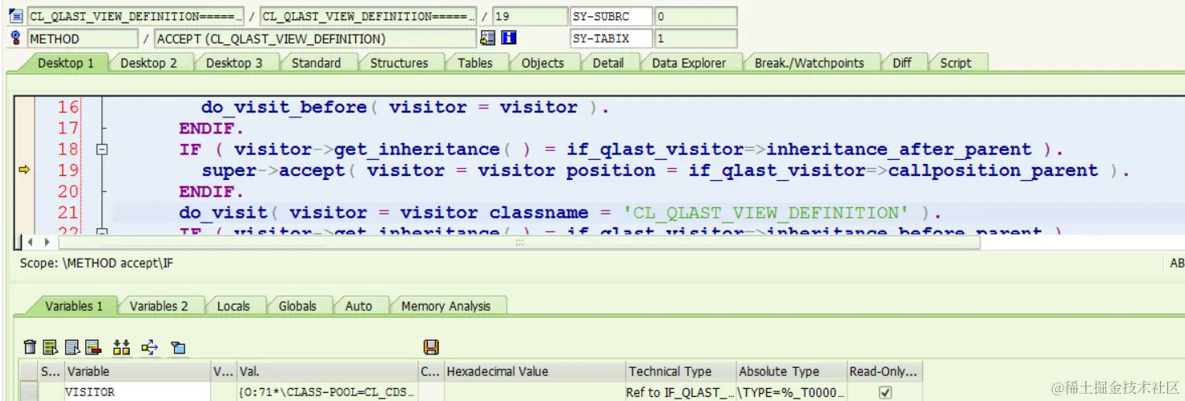This screenshot has width=1185, height=401.
Task: Click the yellow sort blocks toolbar icon
Action: (122, 347)
